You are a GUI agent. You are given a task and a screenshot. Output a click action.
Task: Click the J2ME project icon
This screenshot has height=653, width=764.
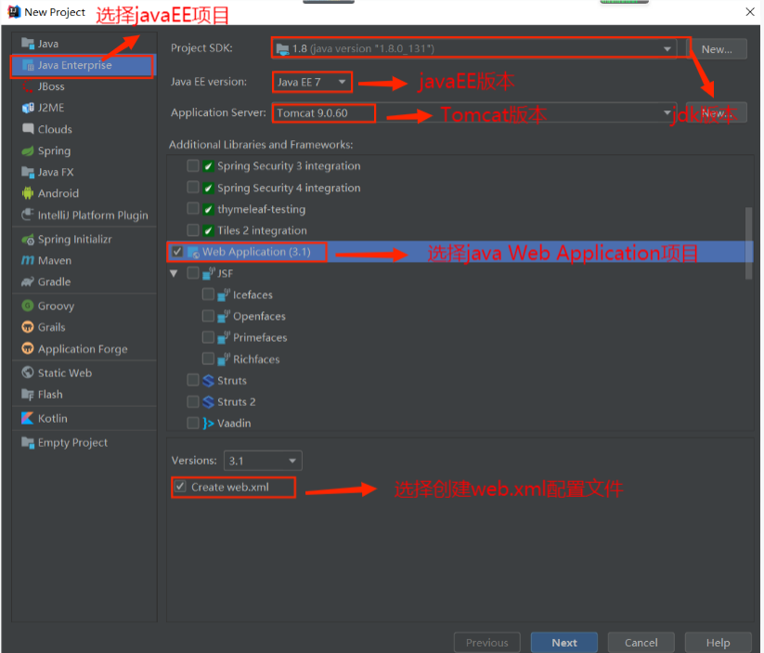click(x=27, y=108)
